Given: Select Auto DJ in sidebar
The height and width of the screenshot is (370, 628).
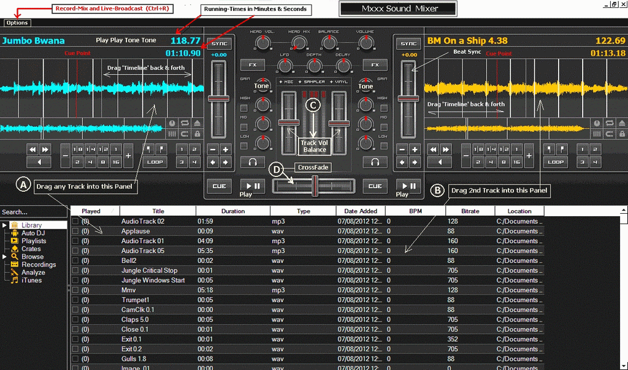Looking at the screenshot, I should [x=33, y=233].
